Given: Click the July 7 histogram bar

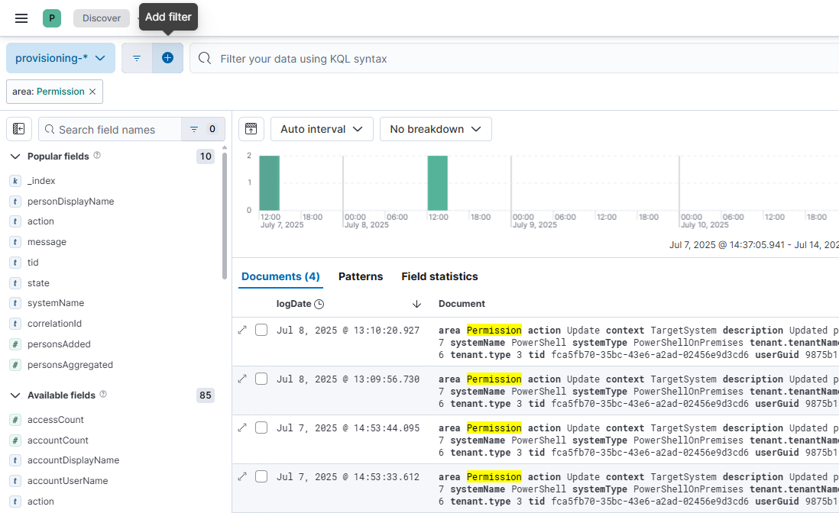Looking at the screenshot, I should pos(269,183).
